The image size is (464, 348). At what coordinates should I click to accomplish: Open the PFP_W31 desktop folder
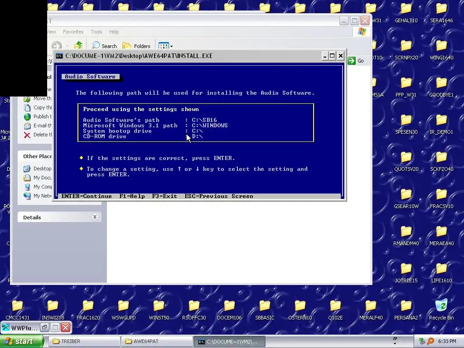406,87
